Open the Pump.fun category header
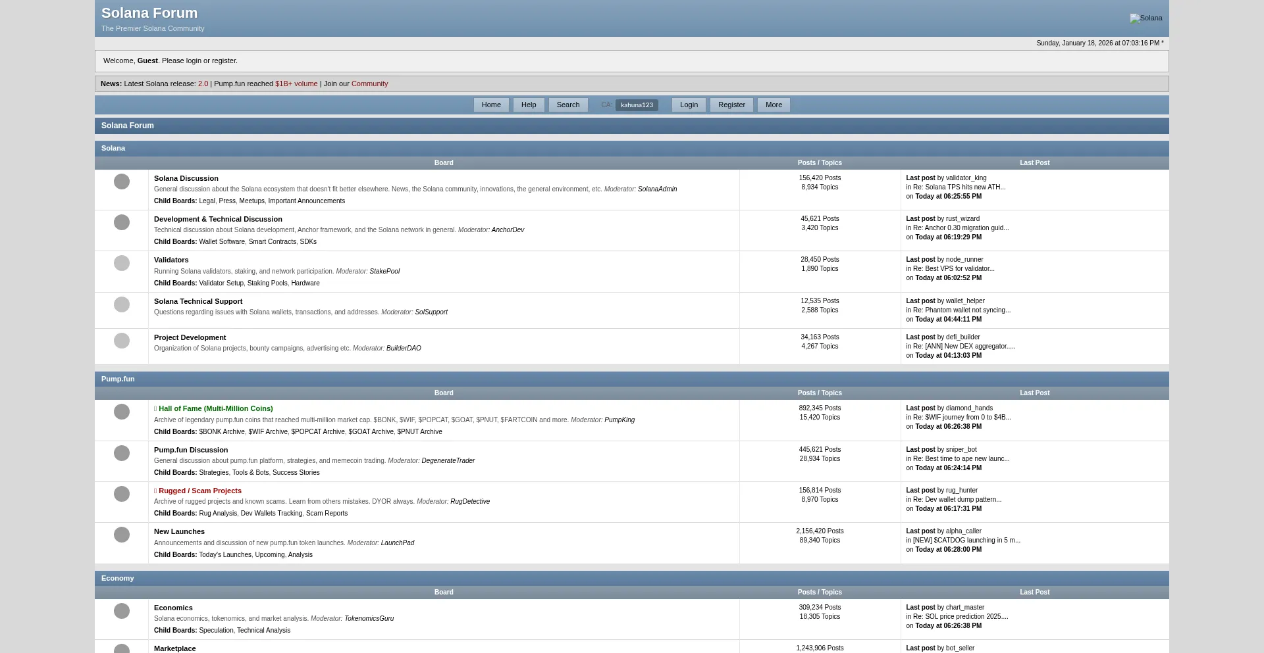1264x653 pixels. [118, 379]
